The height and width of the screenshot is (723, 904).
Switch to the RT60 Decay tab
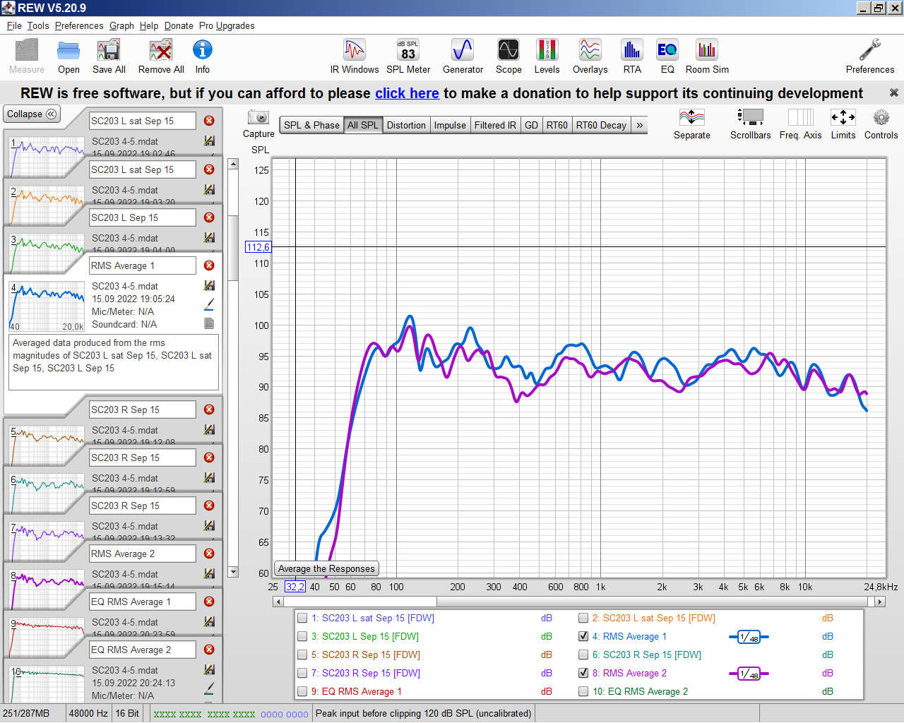601,125
